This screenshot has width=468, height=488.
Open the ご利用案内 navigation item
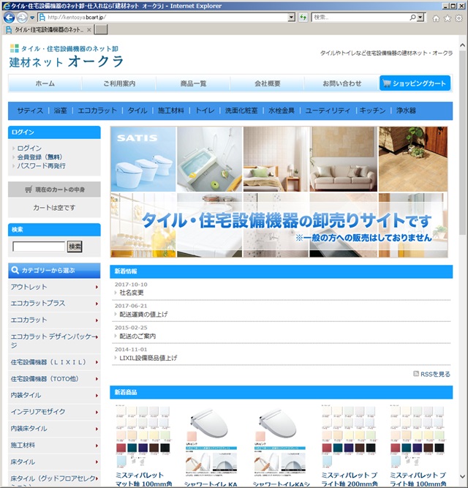pos(119,83)
